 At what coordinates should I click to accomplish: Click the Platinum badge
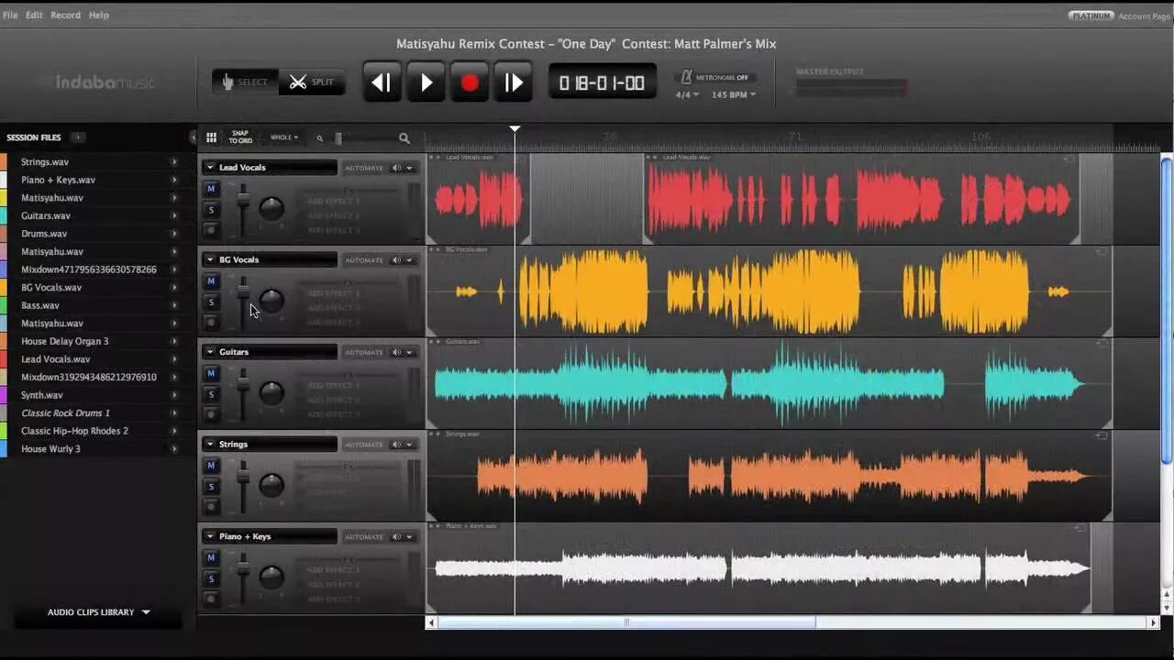tap(1091, 16)
